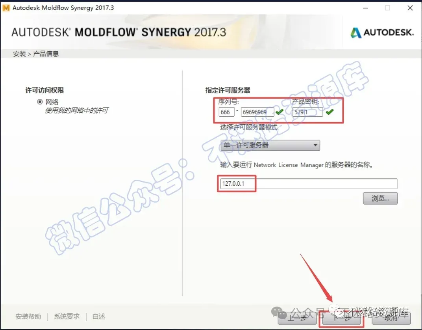Click the 产品信息 breadcrumb text
This screenshot has height=330, width=422.
click(x=46, y=54)
